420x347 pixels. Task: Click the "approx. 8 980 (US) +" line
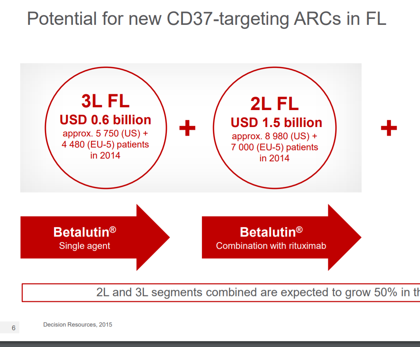coord(274,136)
